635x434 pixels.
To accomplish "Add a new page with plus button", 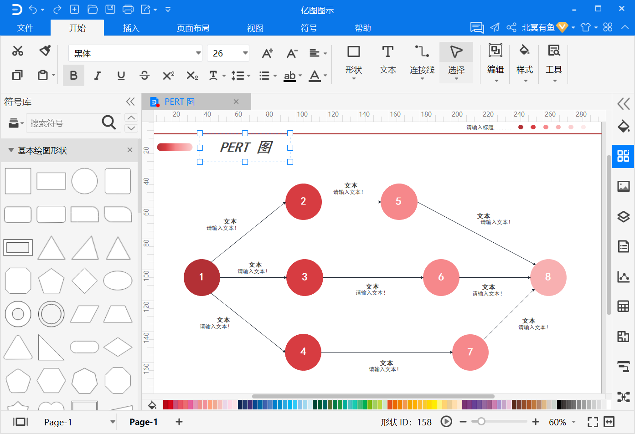I will (179, 422).
